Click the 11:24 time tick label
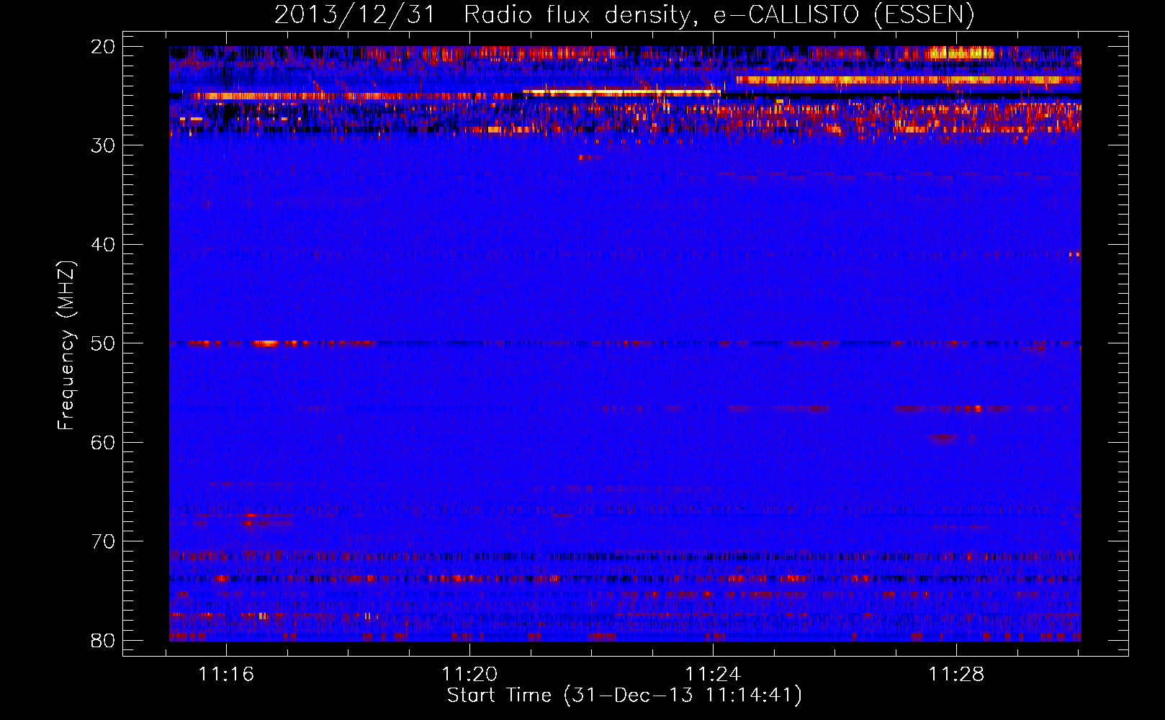This screenshot has width=1165, height=720. 713,675
